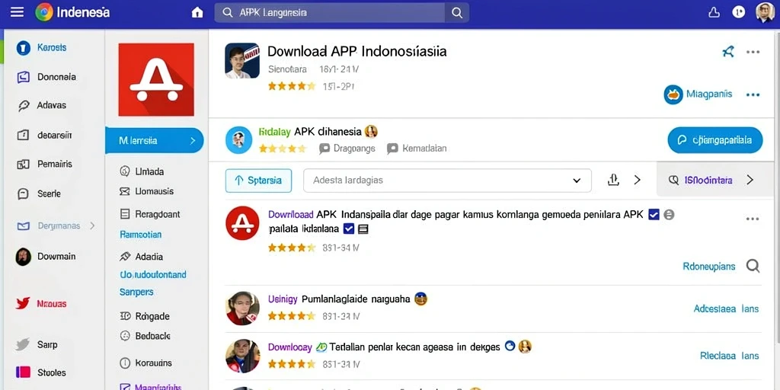The height and width of the screenshot is (390, 780).
Task: Click the blue Cjlemgaparilala button
Action: [x=714, y=140]
